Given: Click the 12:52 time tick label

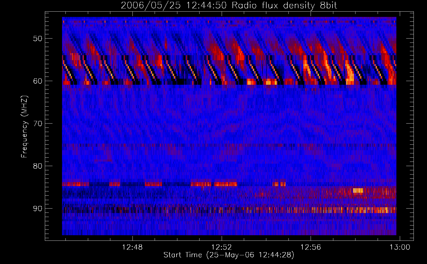Looking at the screenshot, I should point(222,247).
